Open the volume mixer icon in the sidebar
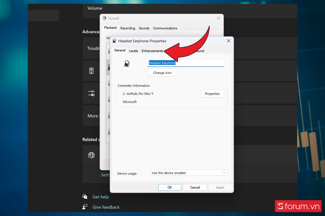 tap(92, 93)
